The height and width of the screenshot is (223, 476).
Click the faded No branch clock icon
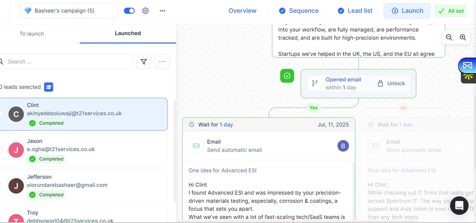[371, 124]
